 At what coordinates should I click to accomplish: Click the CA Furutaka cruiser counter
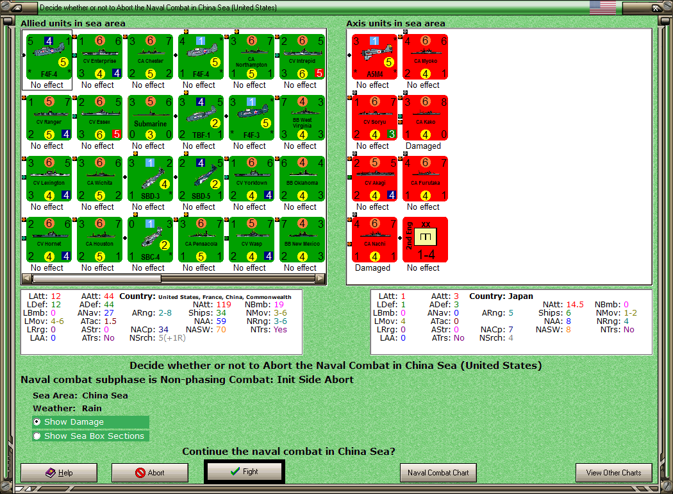[425, 179]
